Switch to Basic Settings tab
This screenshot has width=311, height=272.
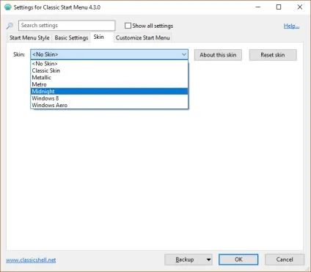[x=71, y=37]
